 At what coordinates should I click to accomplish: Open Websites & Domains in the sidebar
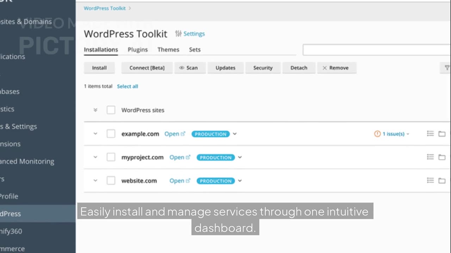(26, 22)
